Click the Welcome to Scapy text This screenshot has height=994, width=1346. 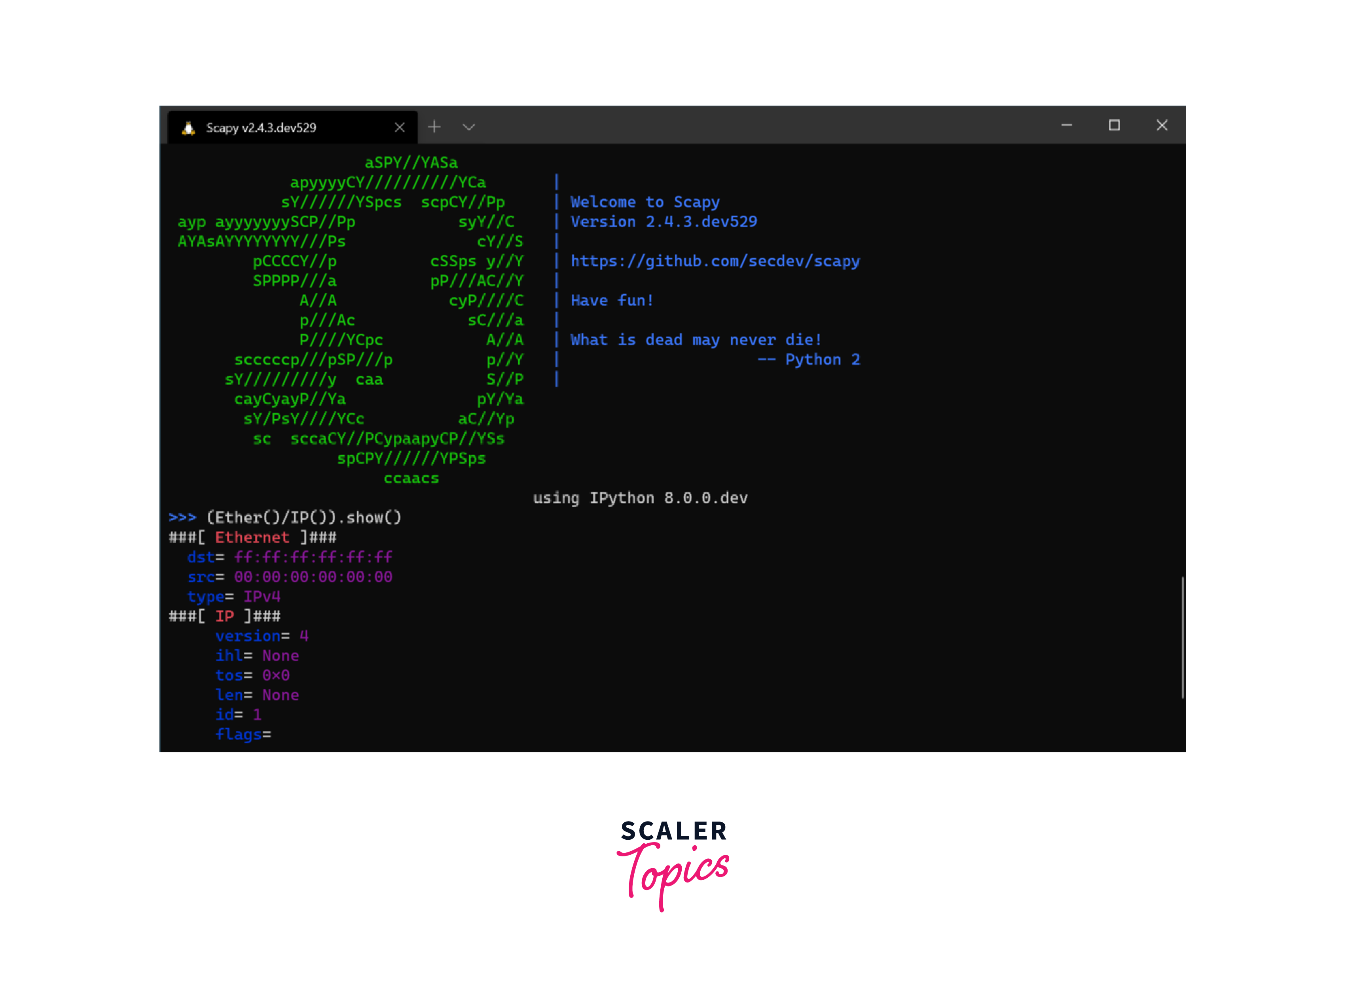tap(645, 202)
